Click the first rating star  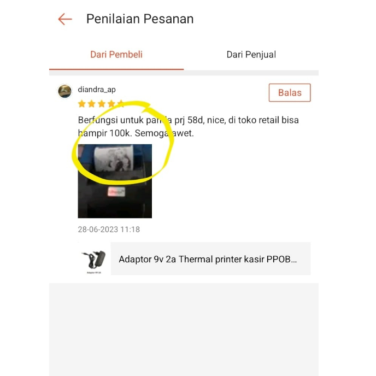click(82, 104)
